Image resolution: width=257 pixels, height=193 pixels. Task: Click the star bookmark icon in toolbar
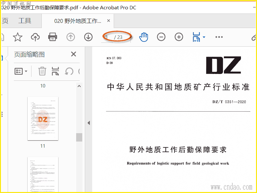pyautogui.click(x=18, y=37)
